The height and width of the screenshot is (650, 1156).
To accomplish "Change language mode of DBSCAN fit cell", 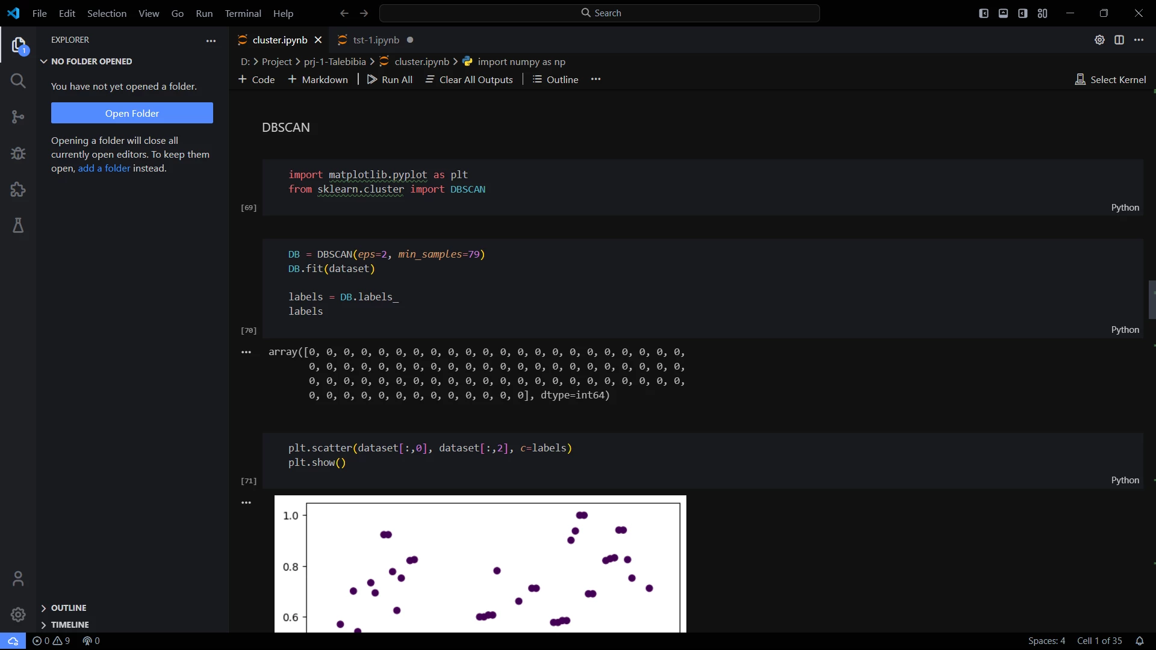I will (1125, 330).
